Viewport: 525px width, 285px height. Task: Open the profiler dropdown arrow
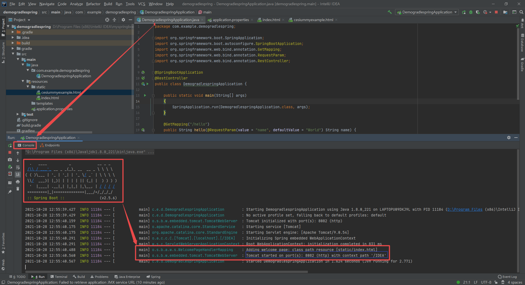pyautogui.click(x=490, y=12)
